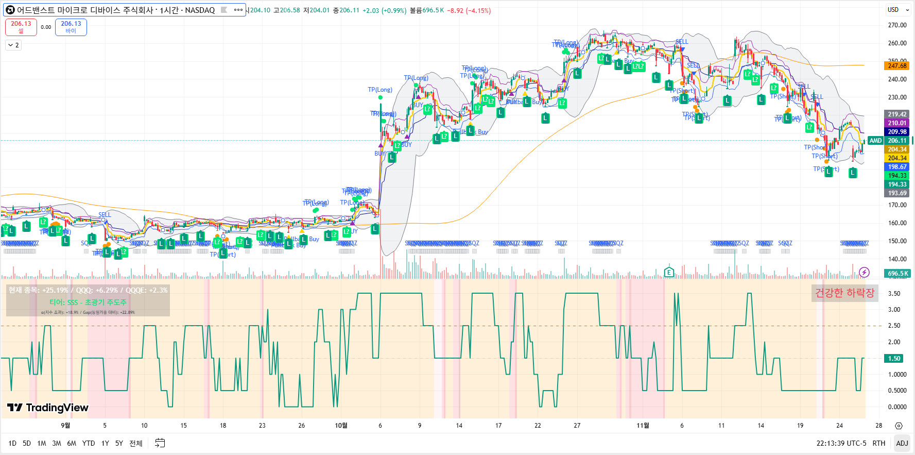
Task: Click the 건강한 하락장 status label
Action: click(844, 293)
